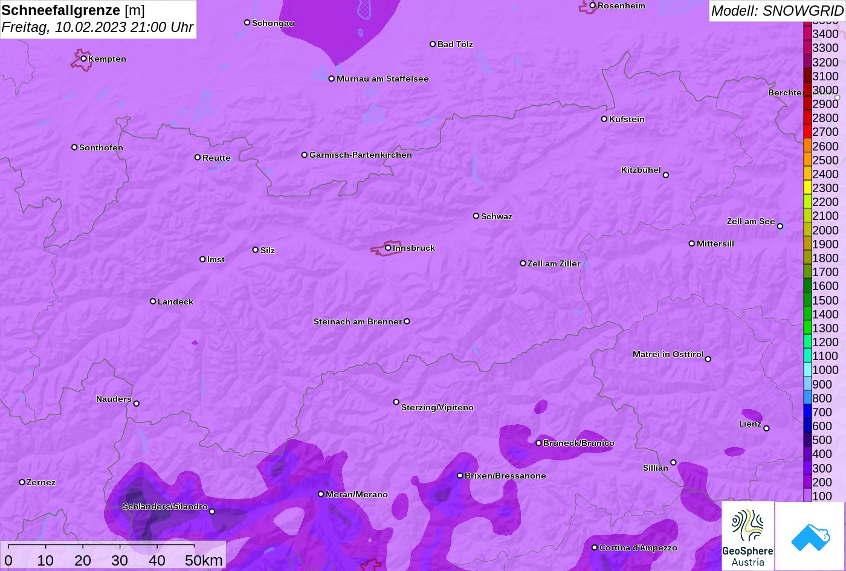
Task: Click the GeoSphere Austria logo
Action: tap(748, 536)
